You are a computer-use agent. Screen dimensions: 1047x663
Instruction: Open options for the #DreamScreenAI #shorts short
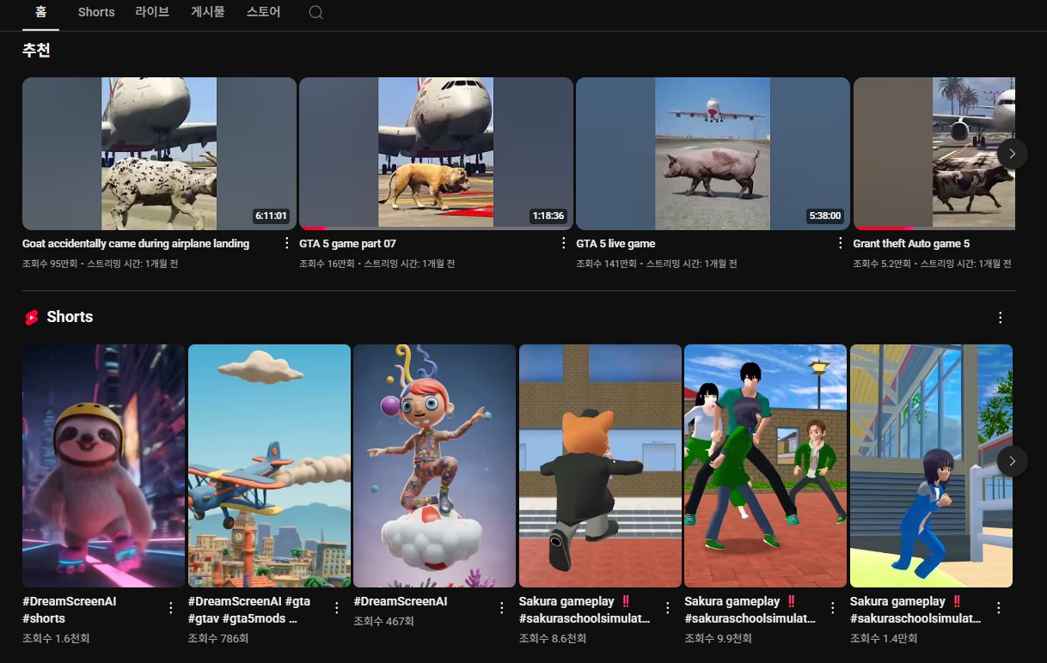[171, 608]
